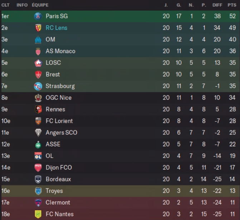
Task: Open the Brest team name link
Action: point(53,75)
